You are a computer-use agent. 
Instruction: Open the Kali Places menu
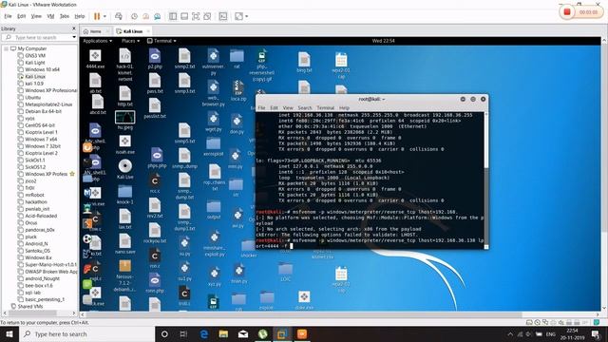(130, 41)
